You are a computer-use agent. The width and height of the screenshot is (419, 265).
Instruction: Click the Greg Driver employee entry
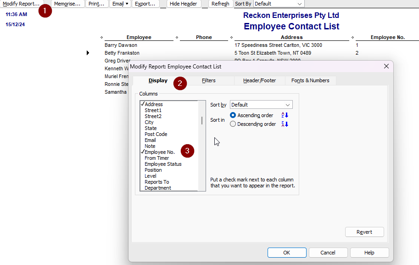tap(117, 61)
